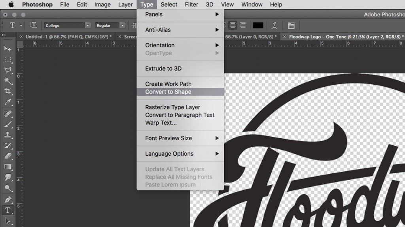Open the Photoshop application menu
This screenshot has height=227, width=405.
(x=37, y=4)
